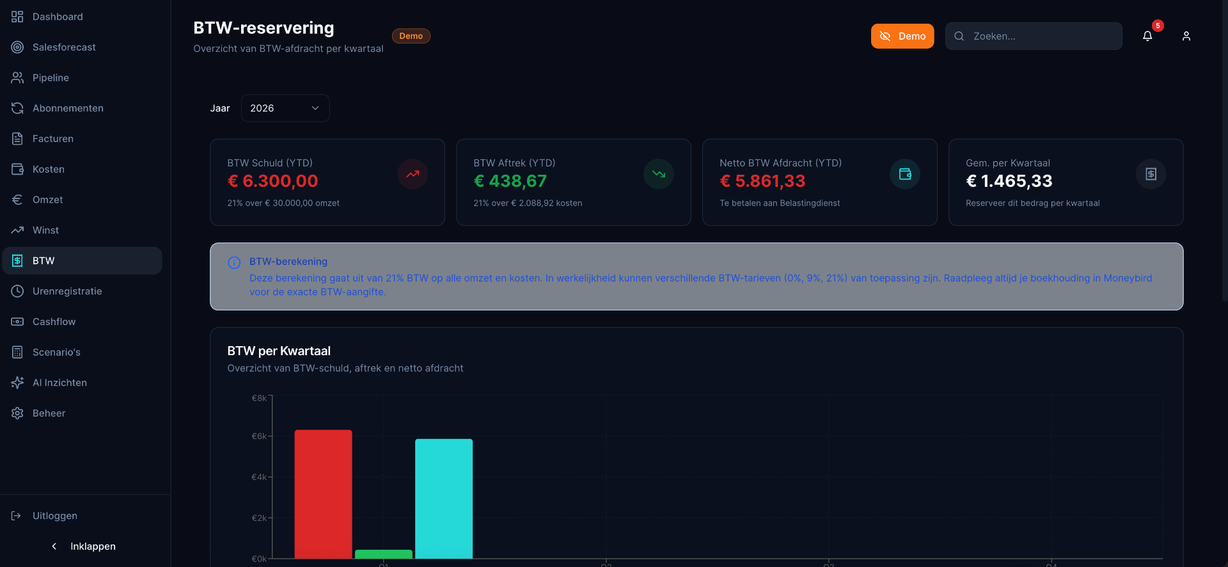Viewport: 1228px width, 567px height.
Task: Click the cyan netto afdracht bar
Action: (x=444, y=499)
